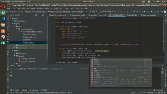The image size is (167, 94).
Task: Open the Pixel 2 API 28 device dropdown
Action: pyautogui.click(x=108, y=11)
